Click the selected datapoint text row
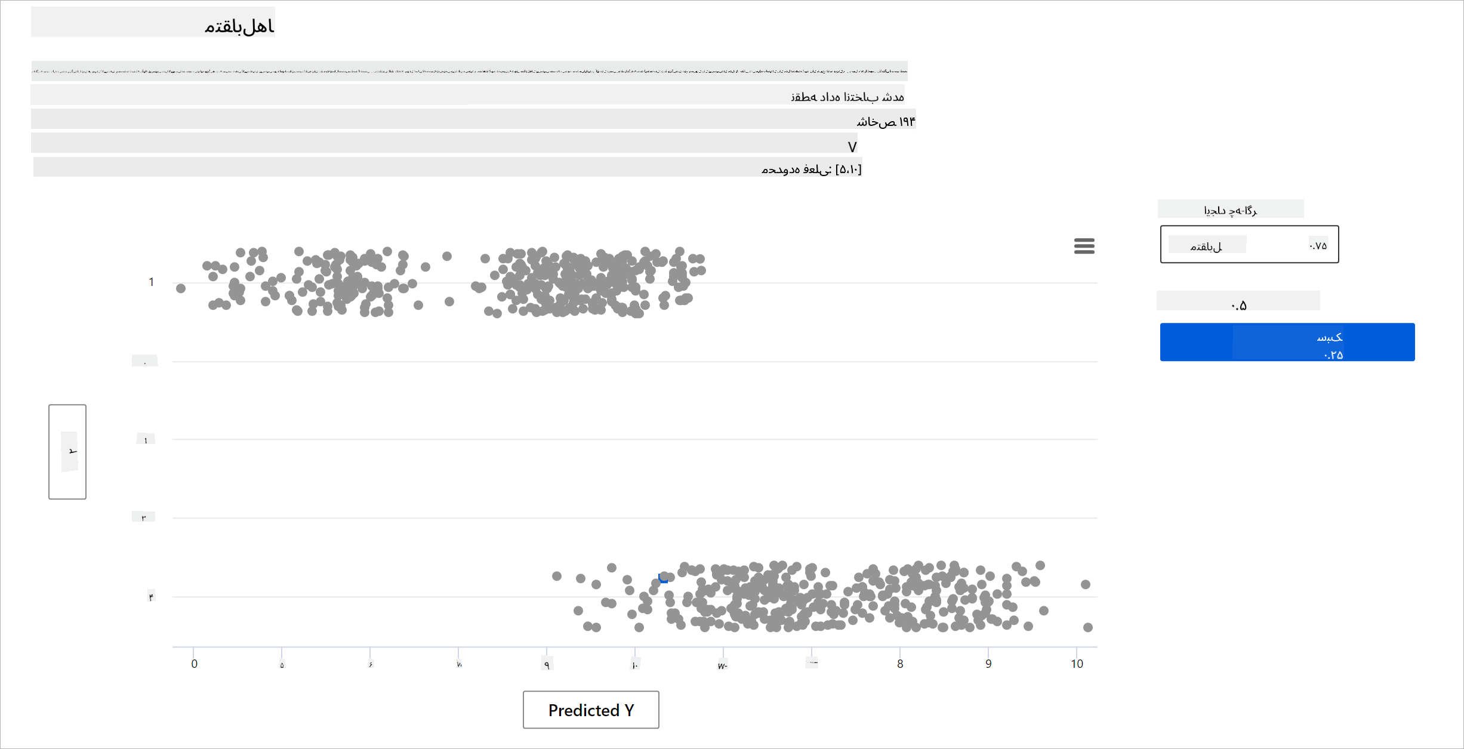1464x749 pixels. (x=847, y=97)
